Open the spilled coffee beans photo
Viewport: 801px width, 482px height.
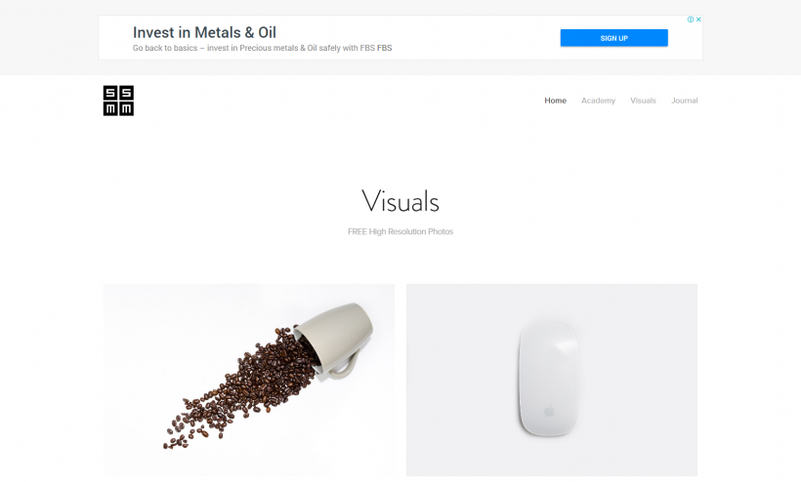coord(249,380)
